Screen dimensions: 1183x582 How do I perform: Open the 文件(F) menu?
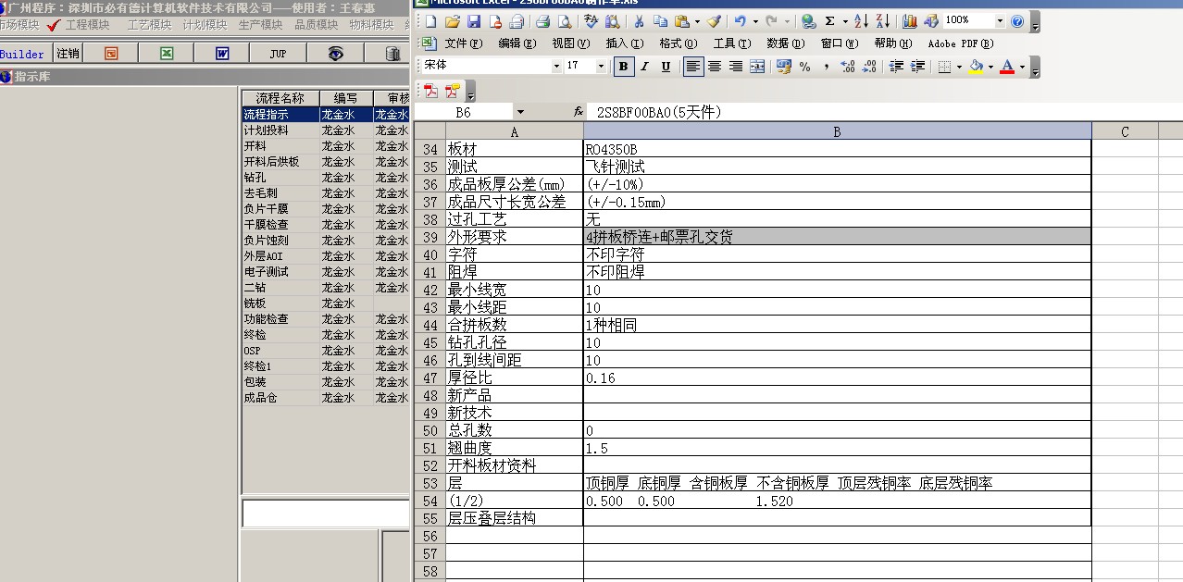pos(464,43)
